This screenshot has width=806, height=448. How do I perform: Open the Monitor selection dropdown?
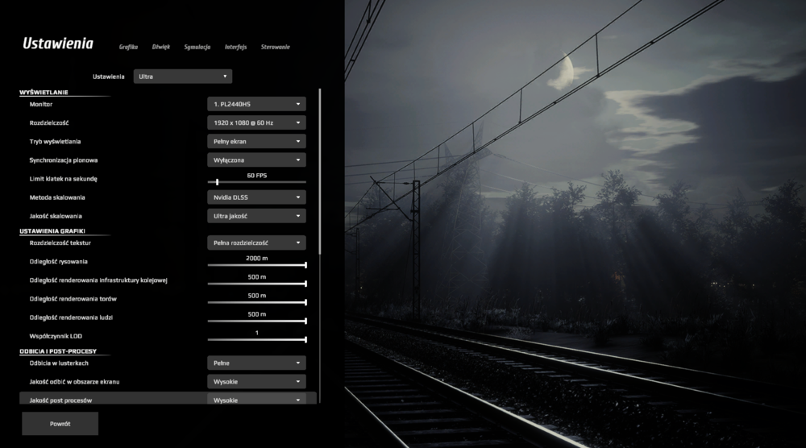pos(256,104)
